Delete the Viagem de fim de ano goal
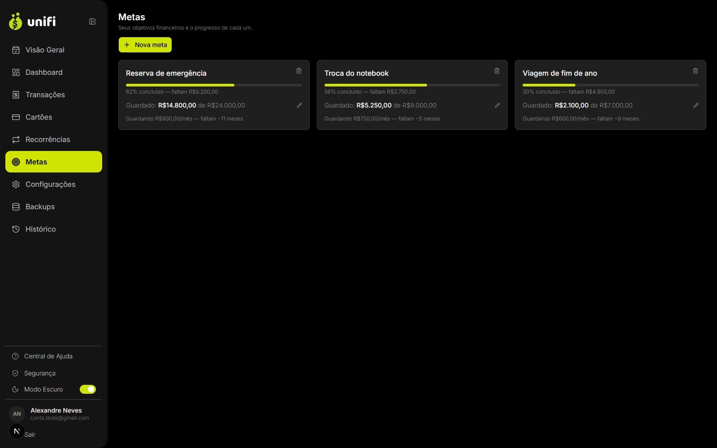This screenshot has width=717, height=448. (x=695, y=71)
